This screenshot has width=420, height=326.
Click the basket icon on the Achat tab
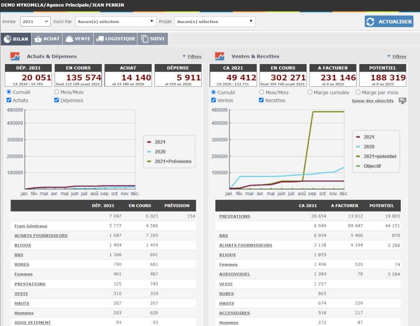pyautogui.click(x=38, y=39)
